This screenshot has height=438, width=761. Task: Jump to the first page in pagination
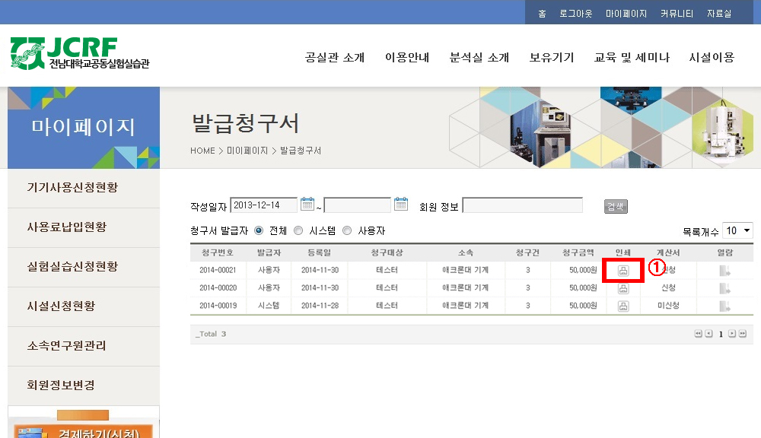[698, 334]
